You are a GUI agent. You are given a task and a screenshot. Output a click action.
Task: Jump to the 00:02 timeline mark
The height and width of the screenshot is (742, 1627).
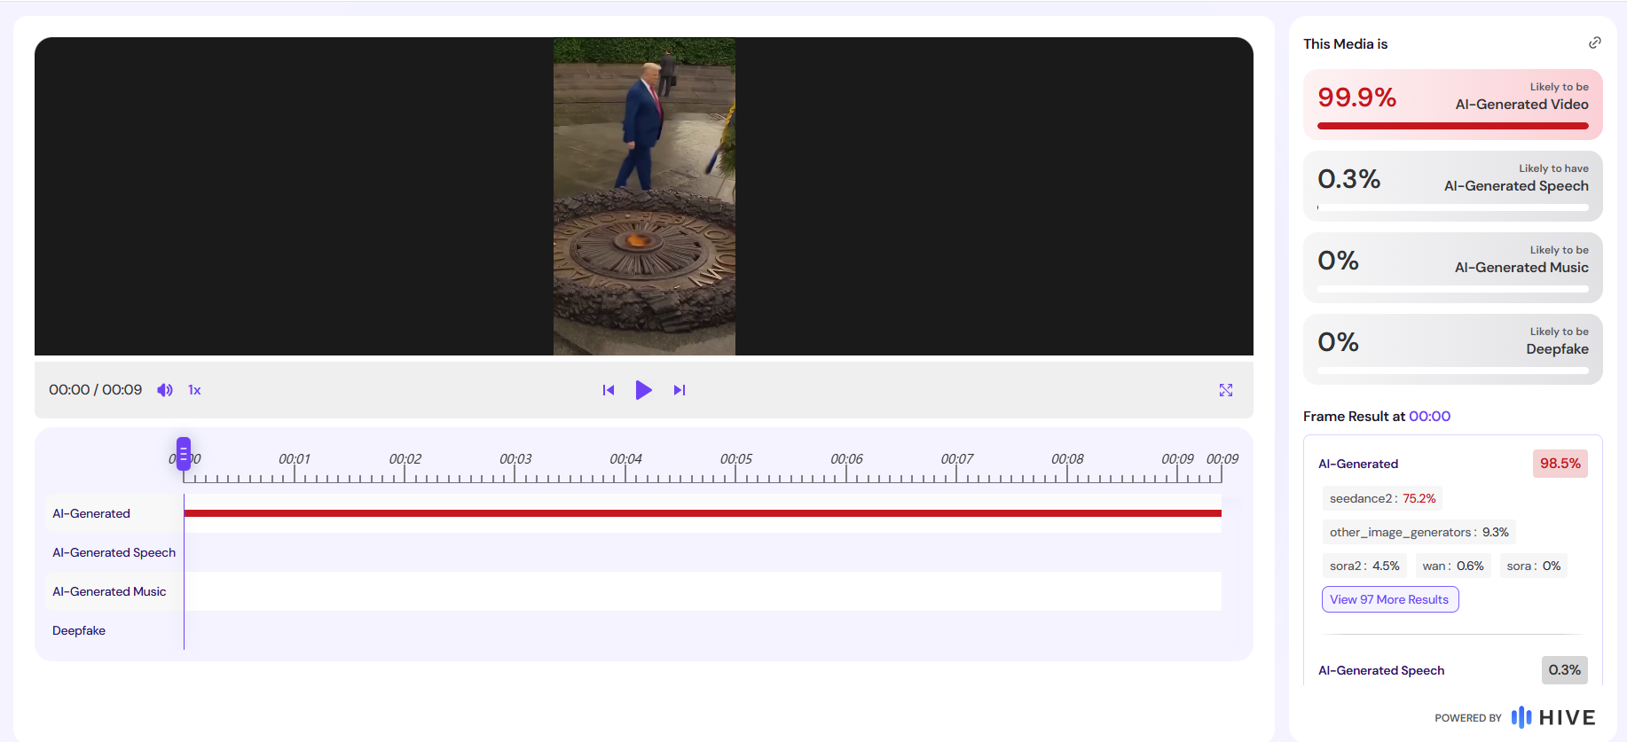[405, 459]
